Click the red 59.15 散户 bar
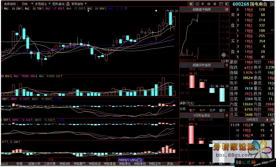The width and height of the screenshot is (276, 167). 192,82
